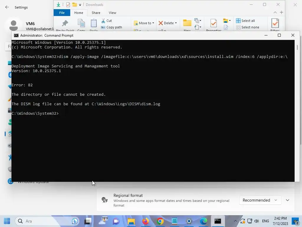Click the Edit file icon in ribbon
This screenshot has width=302, height=227.
226,27
